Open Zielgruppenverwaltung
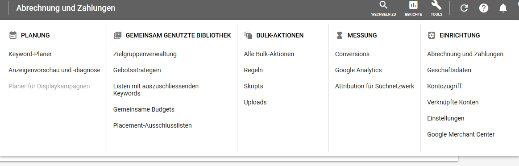Screen dimensions: 519x166 coord(145,54)
